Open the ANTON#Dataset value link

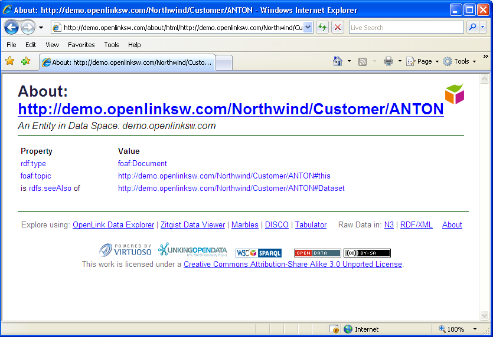click(231, 189)
